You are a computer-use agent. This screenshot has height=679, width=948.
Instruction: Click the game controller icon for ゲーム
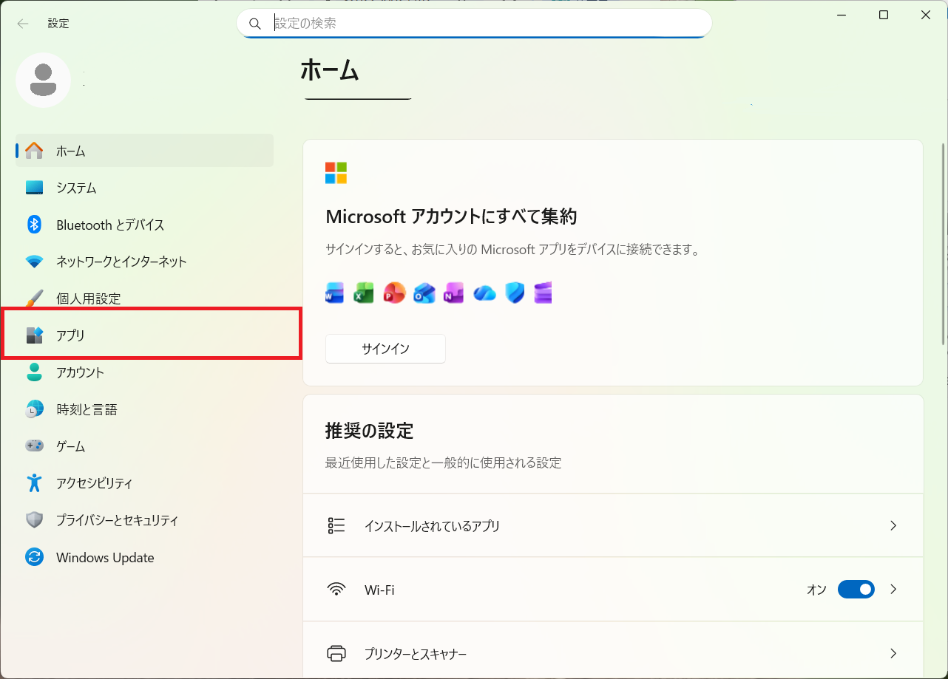34,446
